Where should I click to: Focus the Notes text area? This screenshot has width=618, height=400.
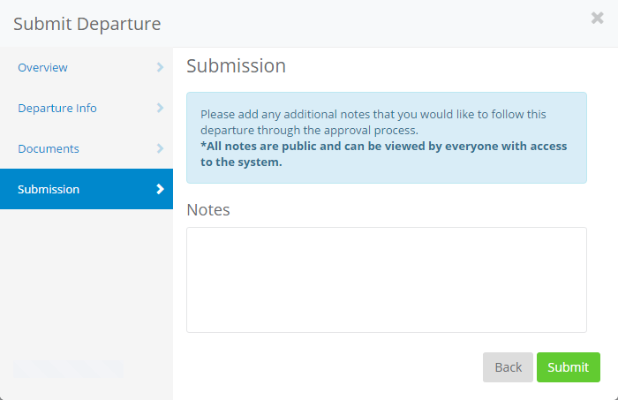click(386, 279)
